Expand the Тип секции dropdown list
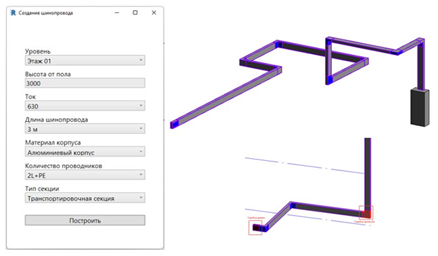The height and width of the screenshot is (256, 438). (x=85, y=198)
